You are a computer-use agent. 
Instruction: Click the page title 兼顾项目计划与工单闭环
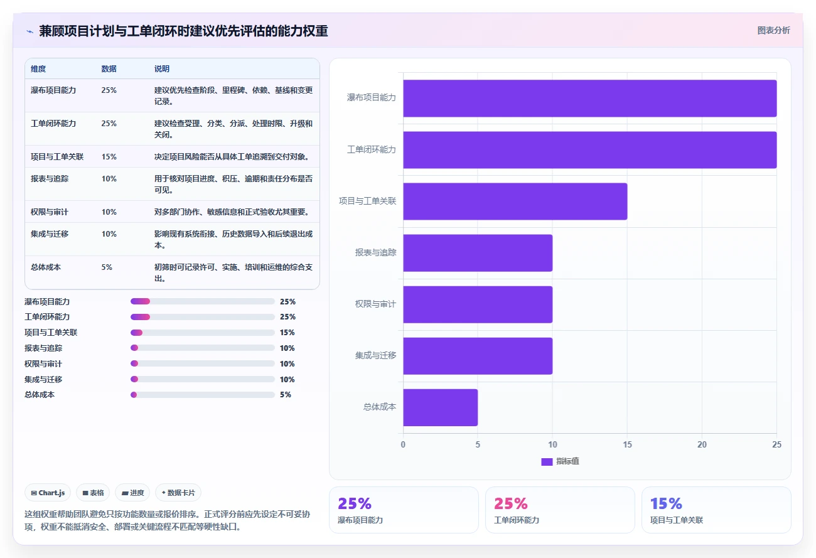pyautogui.click(x=183, y=31)
